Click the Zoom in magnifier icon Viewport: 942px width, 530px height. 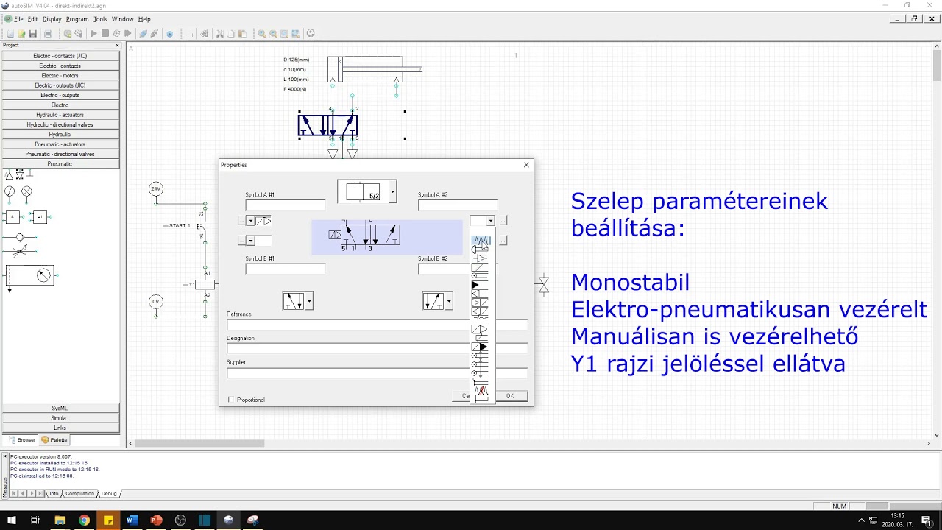click(261, 34)
